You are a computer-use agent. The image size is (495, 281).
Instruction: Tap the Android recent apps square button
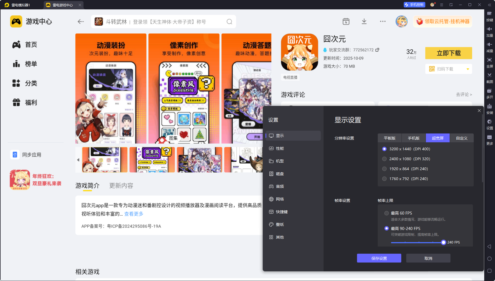489,271
